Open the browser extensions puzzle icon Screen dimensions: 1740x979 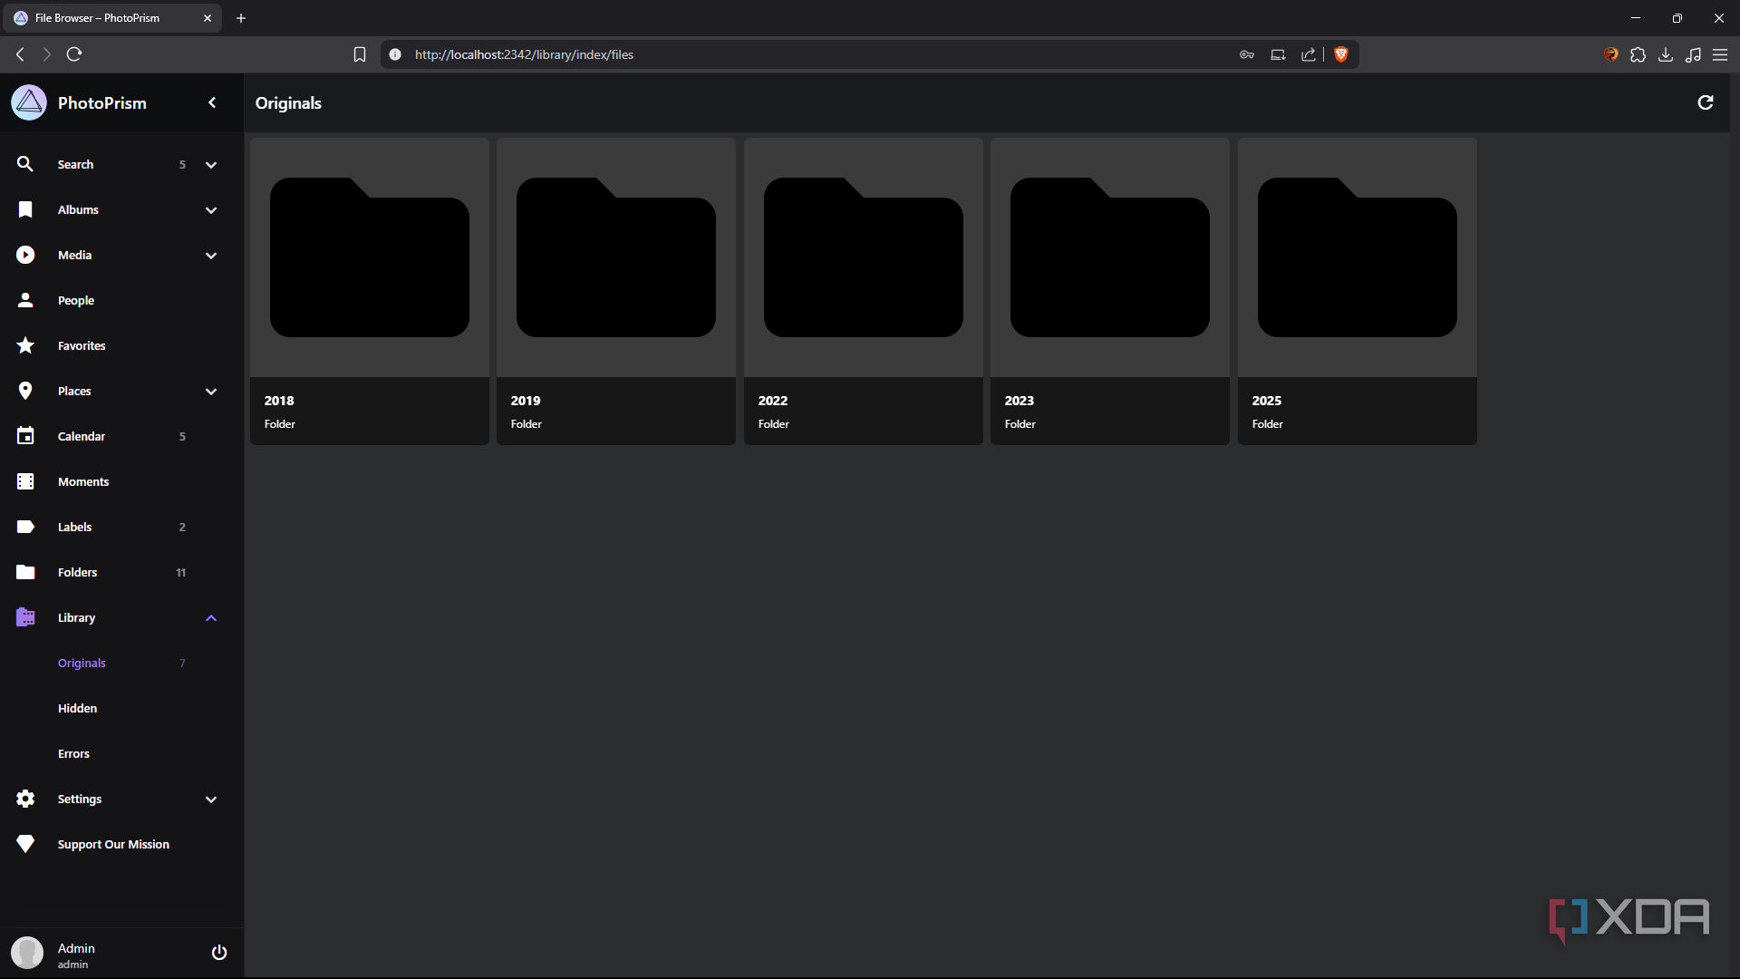point(1638,54)
